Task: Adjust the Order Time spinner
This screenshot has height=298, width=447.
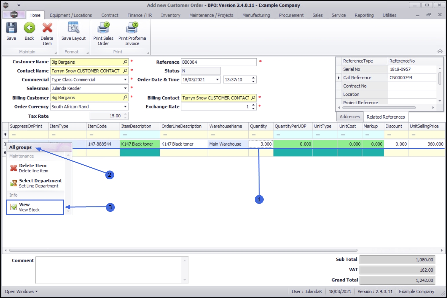Action: pos(253,80)
